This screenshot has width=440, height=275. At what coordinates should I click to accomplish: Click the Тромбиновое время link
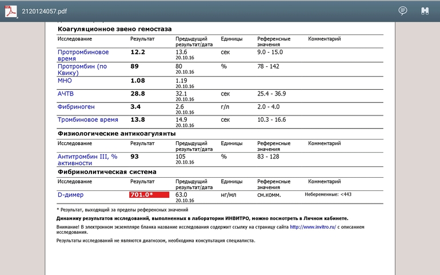(x=87, y=119)
